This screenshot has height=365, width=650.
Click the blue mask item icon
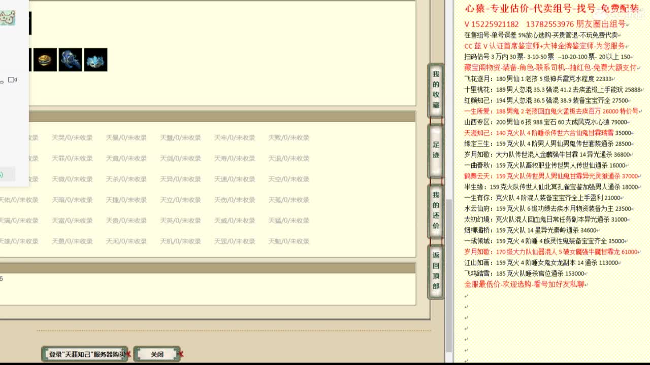[x=96, y=60]
